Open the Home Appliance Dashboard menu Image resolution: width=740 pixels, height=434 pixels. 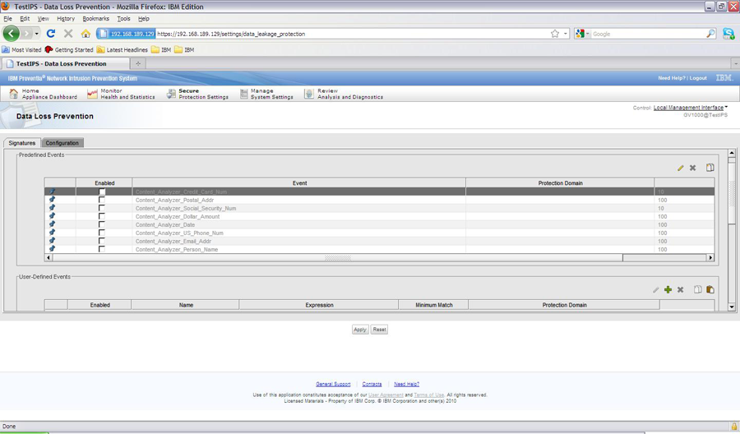(x=44, y=94)
